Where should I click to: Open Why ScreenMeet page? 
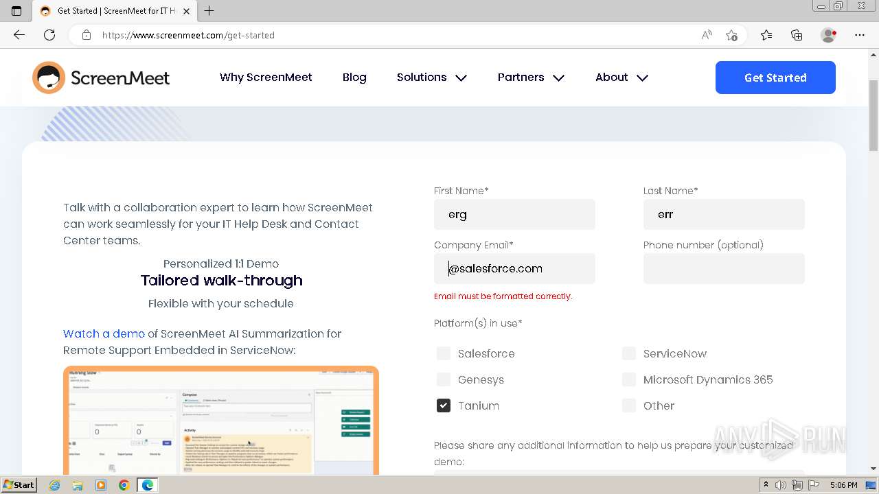(x=266, y=78)
